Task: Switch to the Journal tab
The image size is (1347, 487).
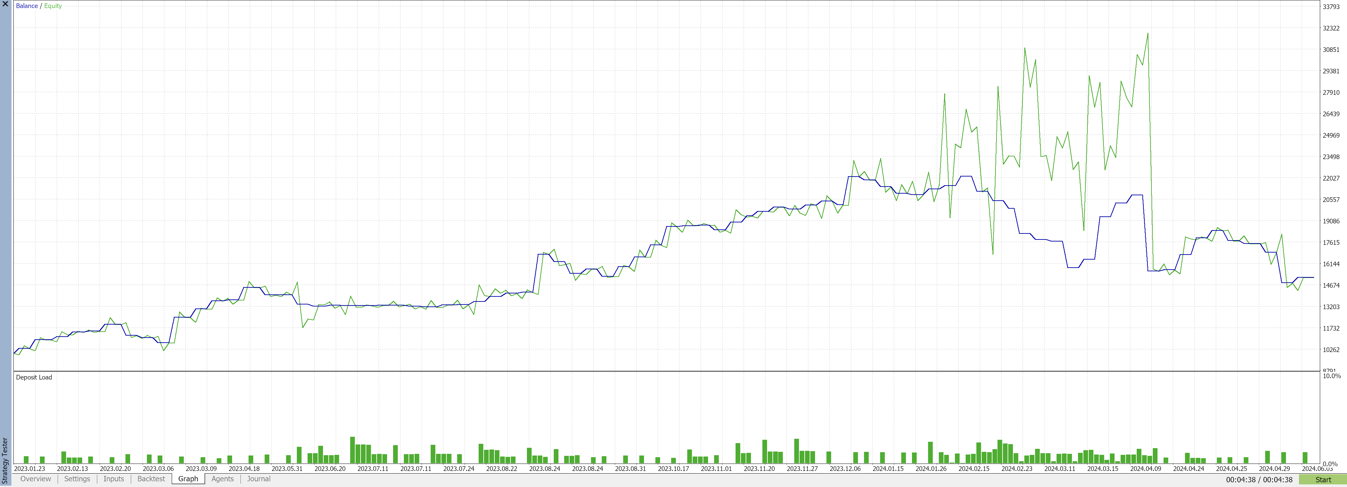Action: pos(259,479)
